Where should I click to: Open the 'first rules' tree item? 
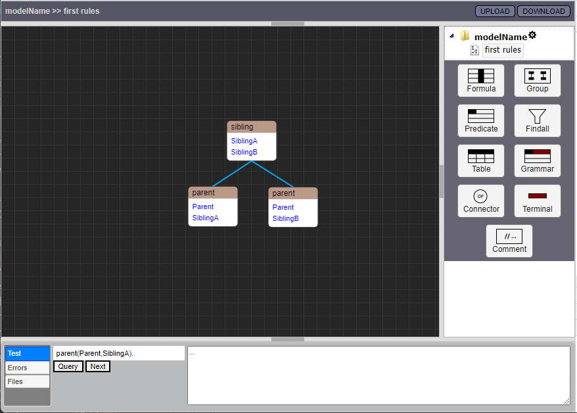pyautogui.click(x=503, y=50)
